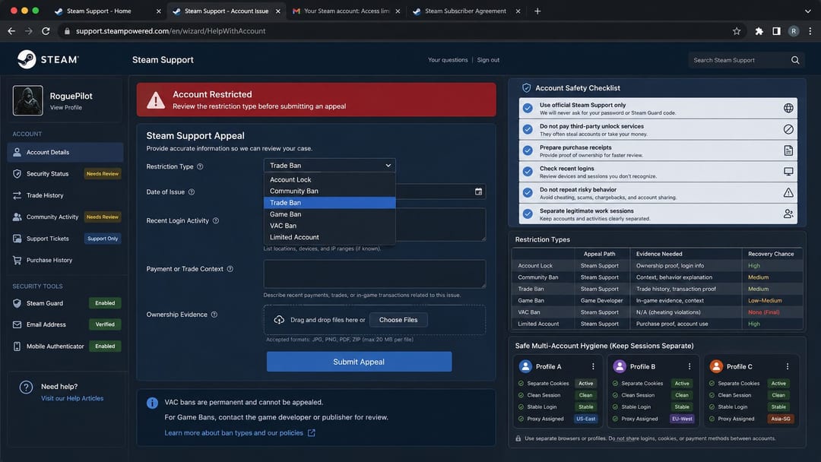Choose Limited Account from the dropdown list
Screen dimensions: 821x462
point(329,237)
